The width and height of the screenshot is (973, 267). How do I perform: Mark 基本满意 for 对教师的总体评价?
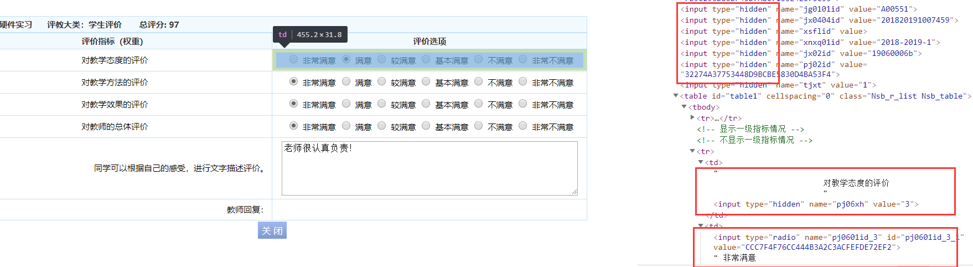tap(426, 126)
